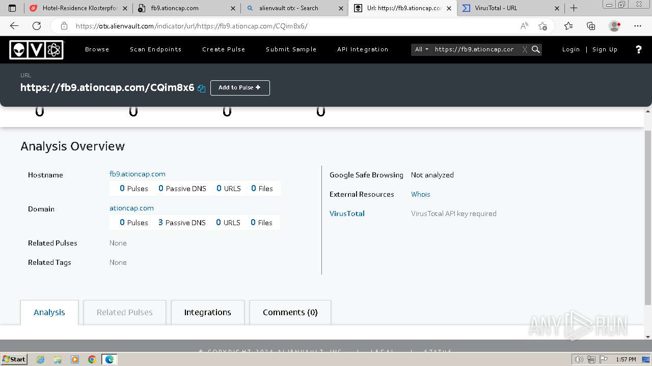Viewport: 652px width, 366px height.
Task: Click 0 Files under Hostname
Action: (x=262, y=189)
